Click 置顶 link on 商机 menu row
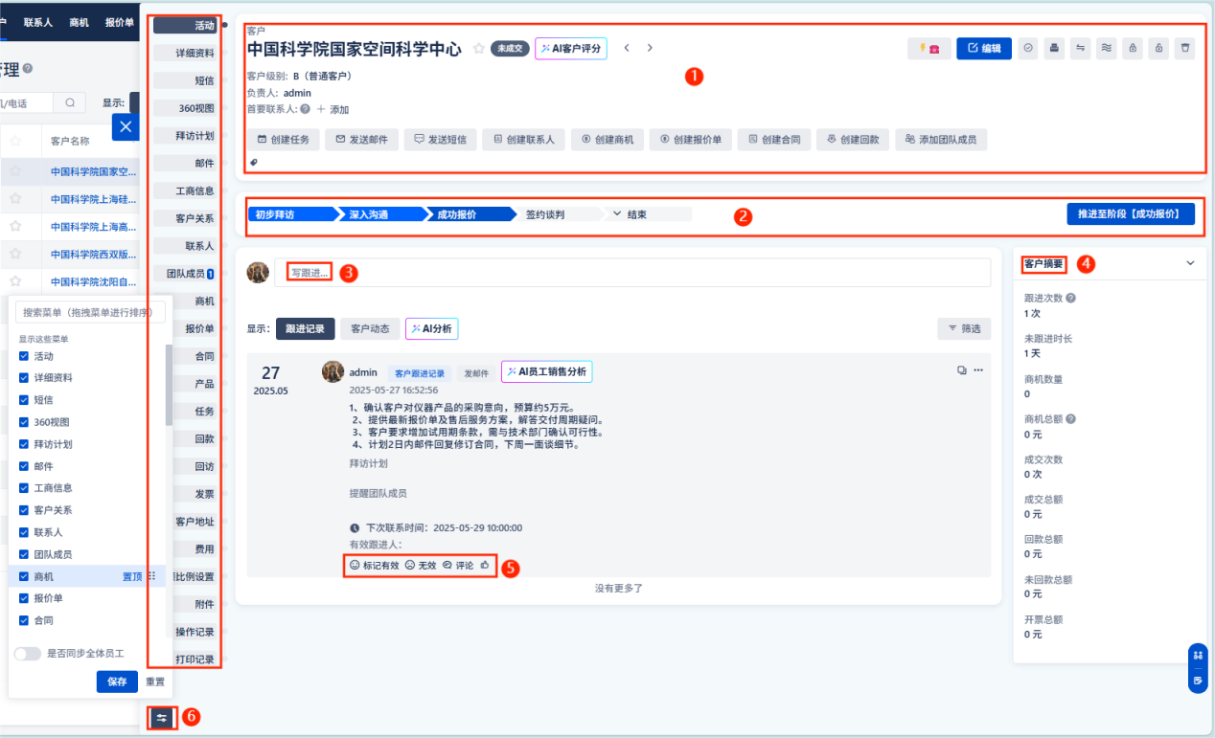Screen dimensions: 1215x738 tap(132, 576)
